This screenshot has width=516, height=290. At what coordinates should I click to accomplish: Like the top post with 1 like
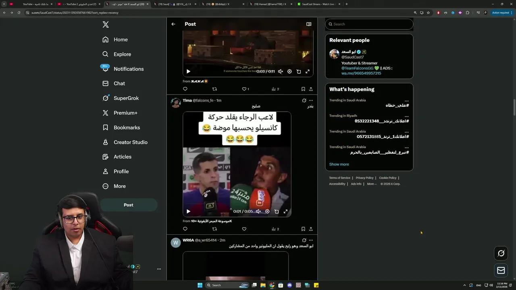245,89
